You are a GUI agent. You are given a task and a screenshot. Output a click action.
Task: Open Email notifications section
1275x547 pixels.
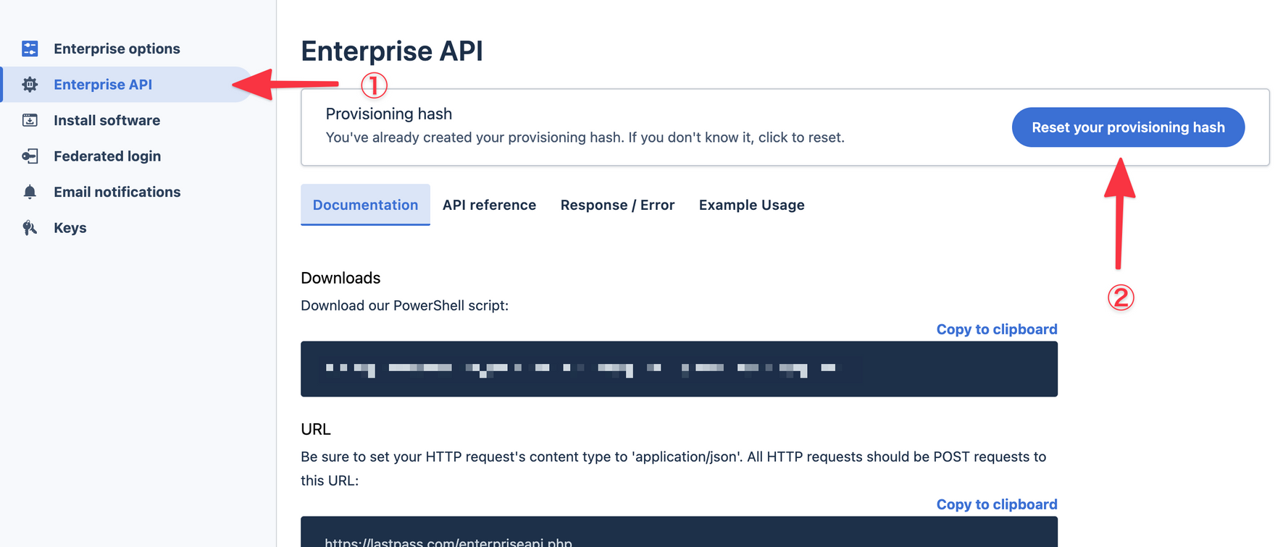pos(117,192)
